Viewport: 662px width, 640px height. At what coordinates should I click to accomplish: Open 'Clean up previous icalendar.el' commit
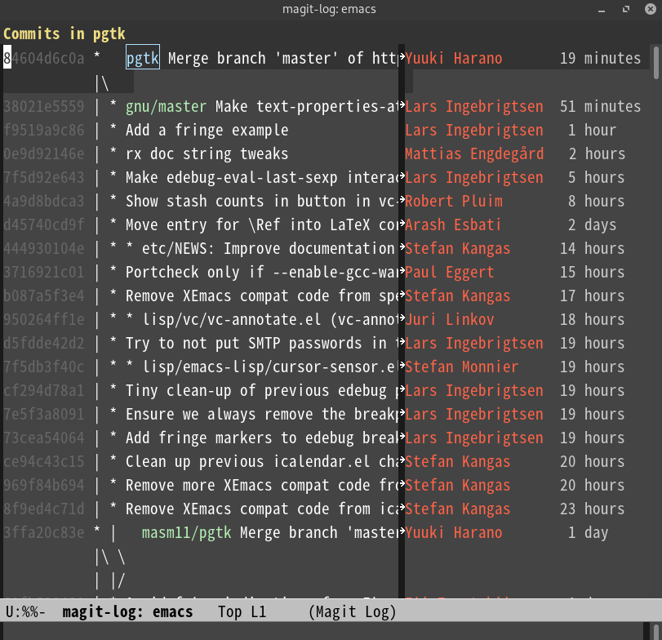tap(262, 461)
